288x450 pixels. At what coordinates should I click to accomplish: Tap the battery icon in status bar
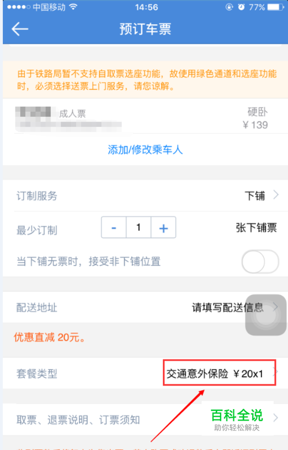[276, 7]
